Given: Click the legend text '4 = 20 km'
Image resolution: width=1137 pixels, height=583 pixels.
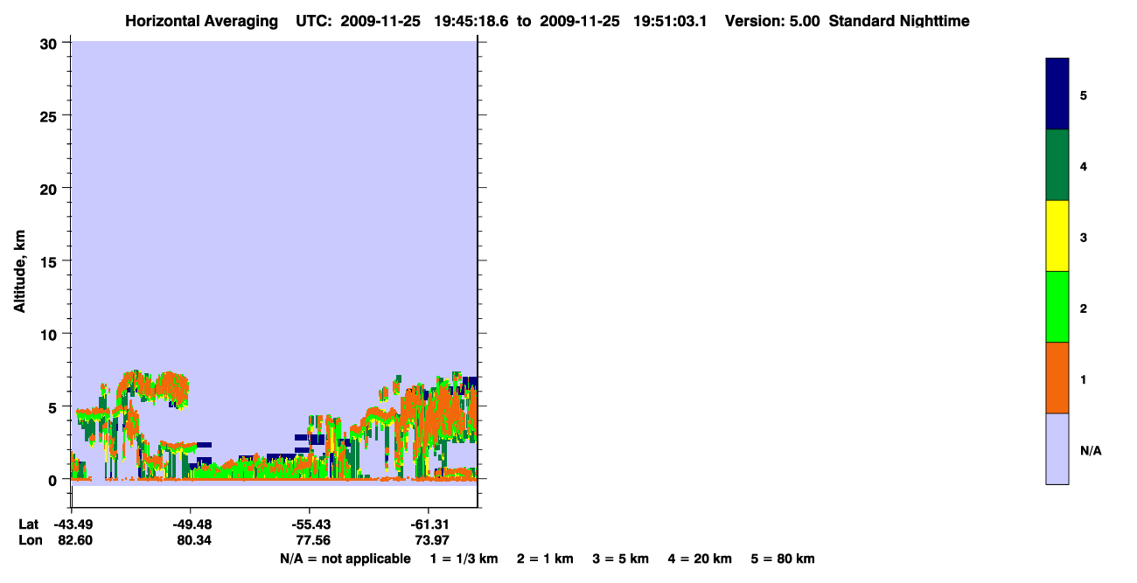Looking at the screenshot, I should point(701,559).
